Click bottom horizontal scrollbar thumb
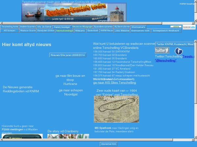 [88, 140]
